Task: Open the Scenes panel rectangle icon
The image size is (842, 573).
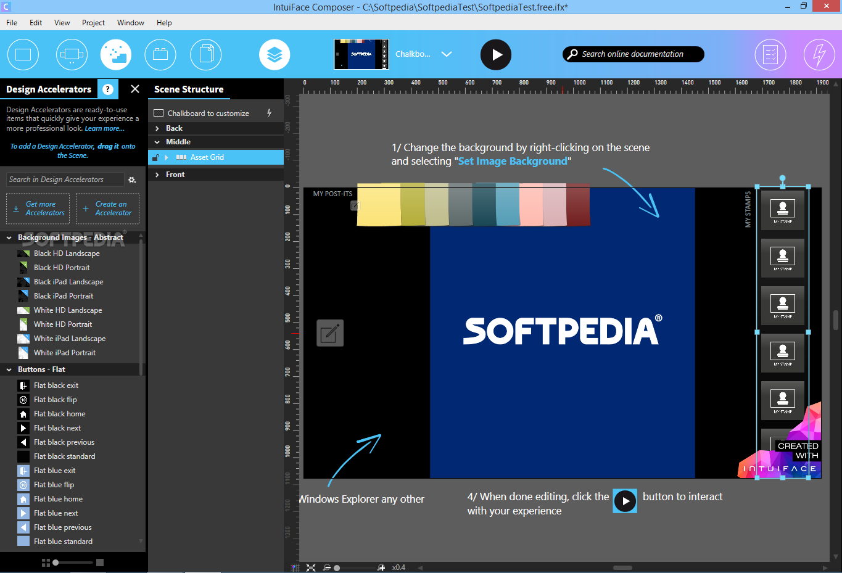Action: pos(23,54)
